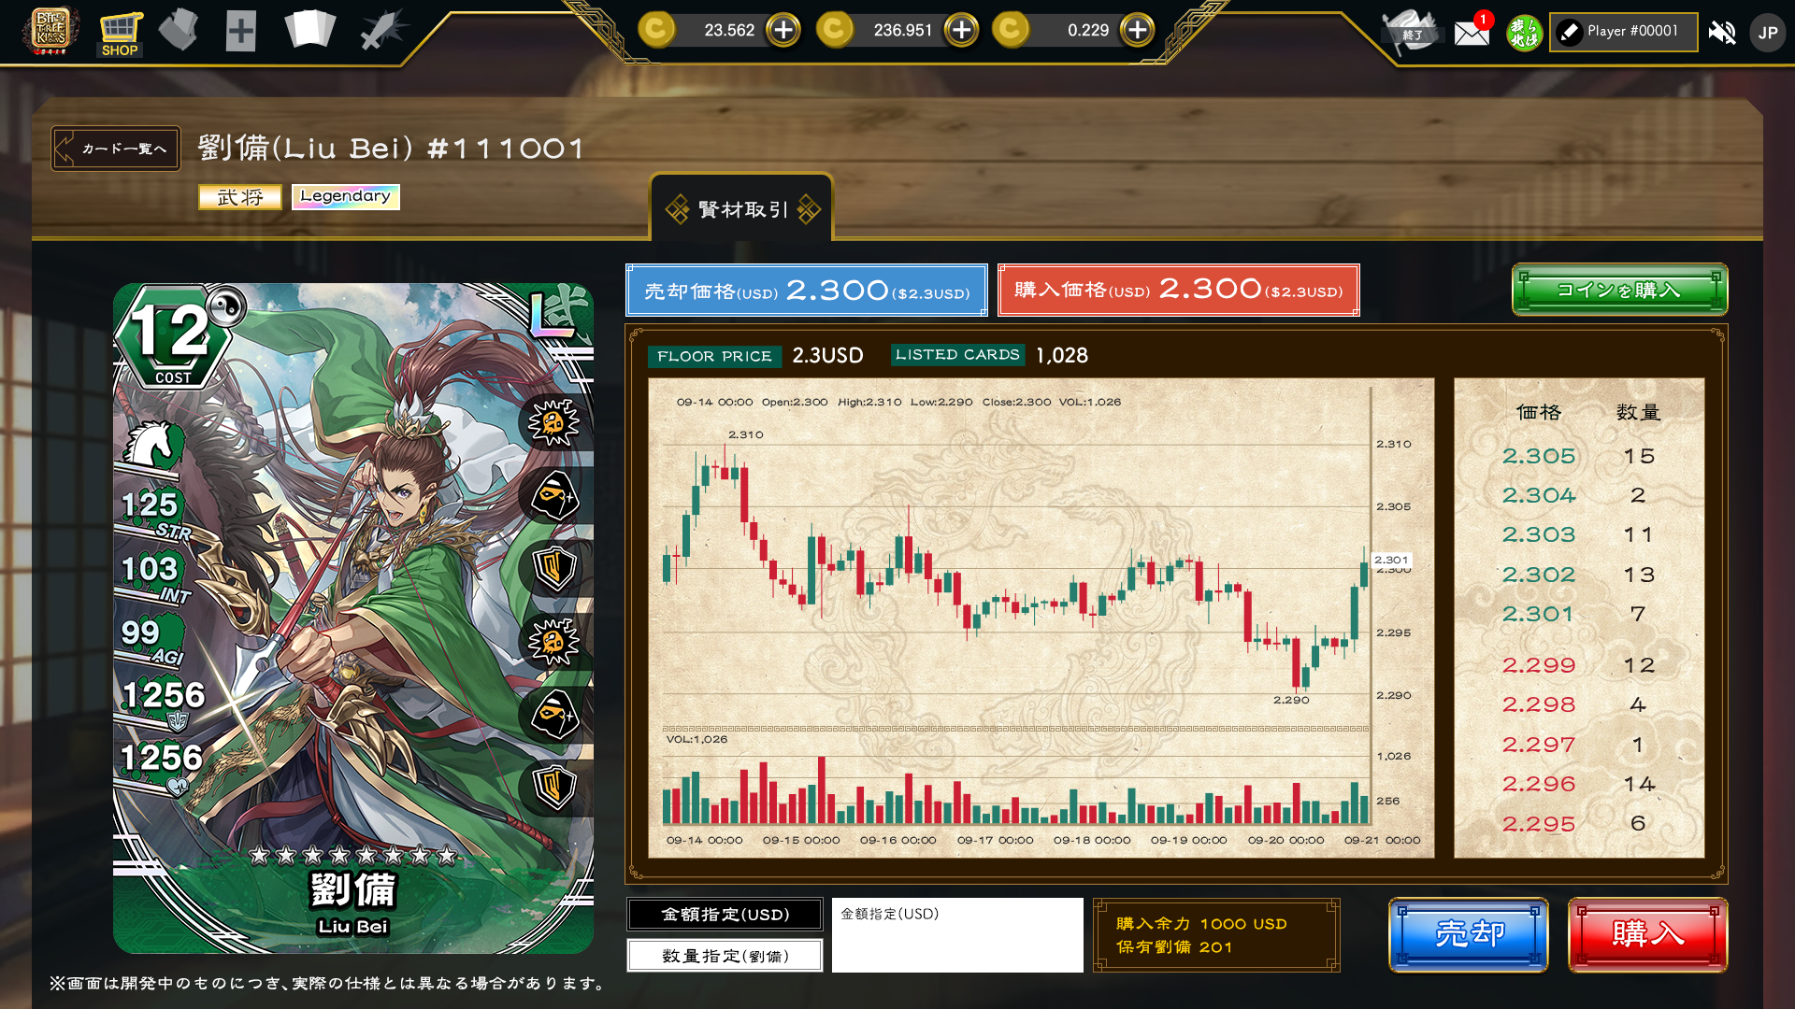Add coins to the 236.951 balance
This screenshot has height=1009, width=1795.
[x=961, y=30]
